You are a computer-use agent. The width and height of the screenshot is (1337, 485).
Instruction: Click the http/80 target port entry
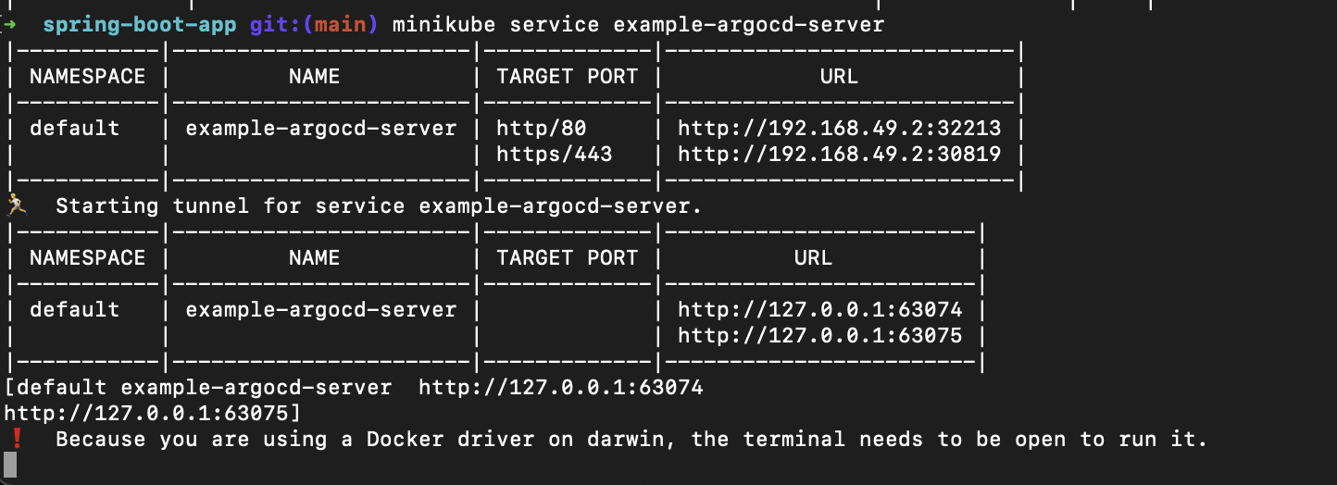coord(542,128)
